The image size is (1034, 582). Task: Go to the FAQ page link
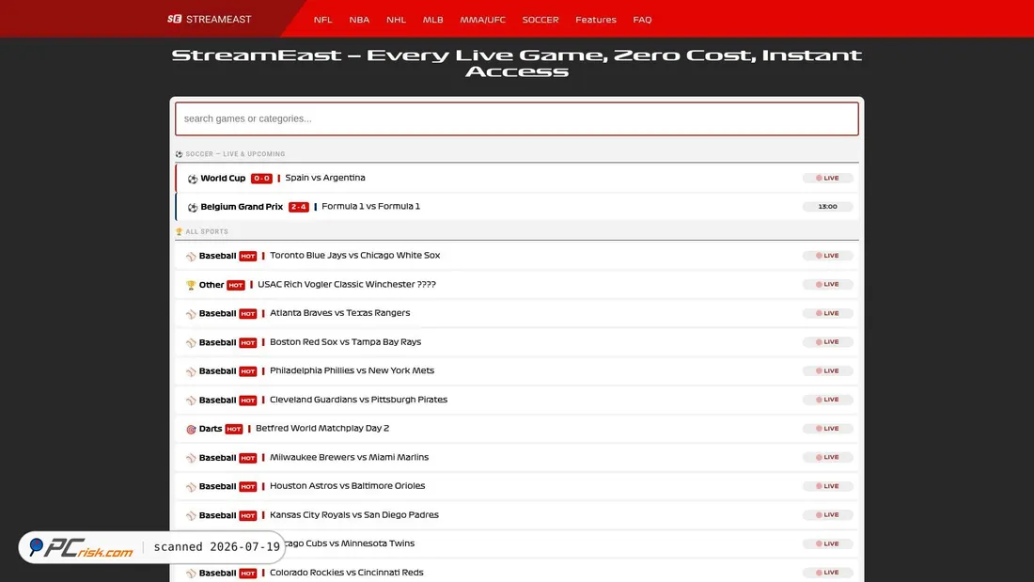click(x=642, y=20)
